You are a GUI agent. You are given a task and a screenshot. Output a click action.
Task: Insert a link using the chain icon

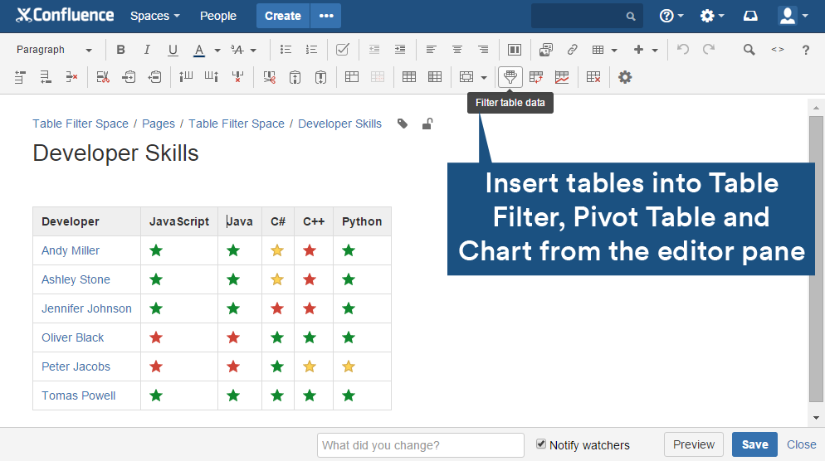coord(572,50)
